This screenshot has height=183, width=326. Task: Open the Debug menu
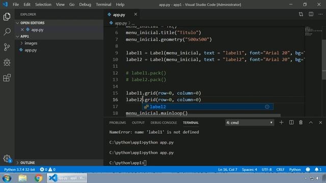pyautogui.click(x=85, y=5)
